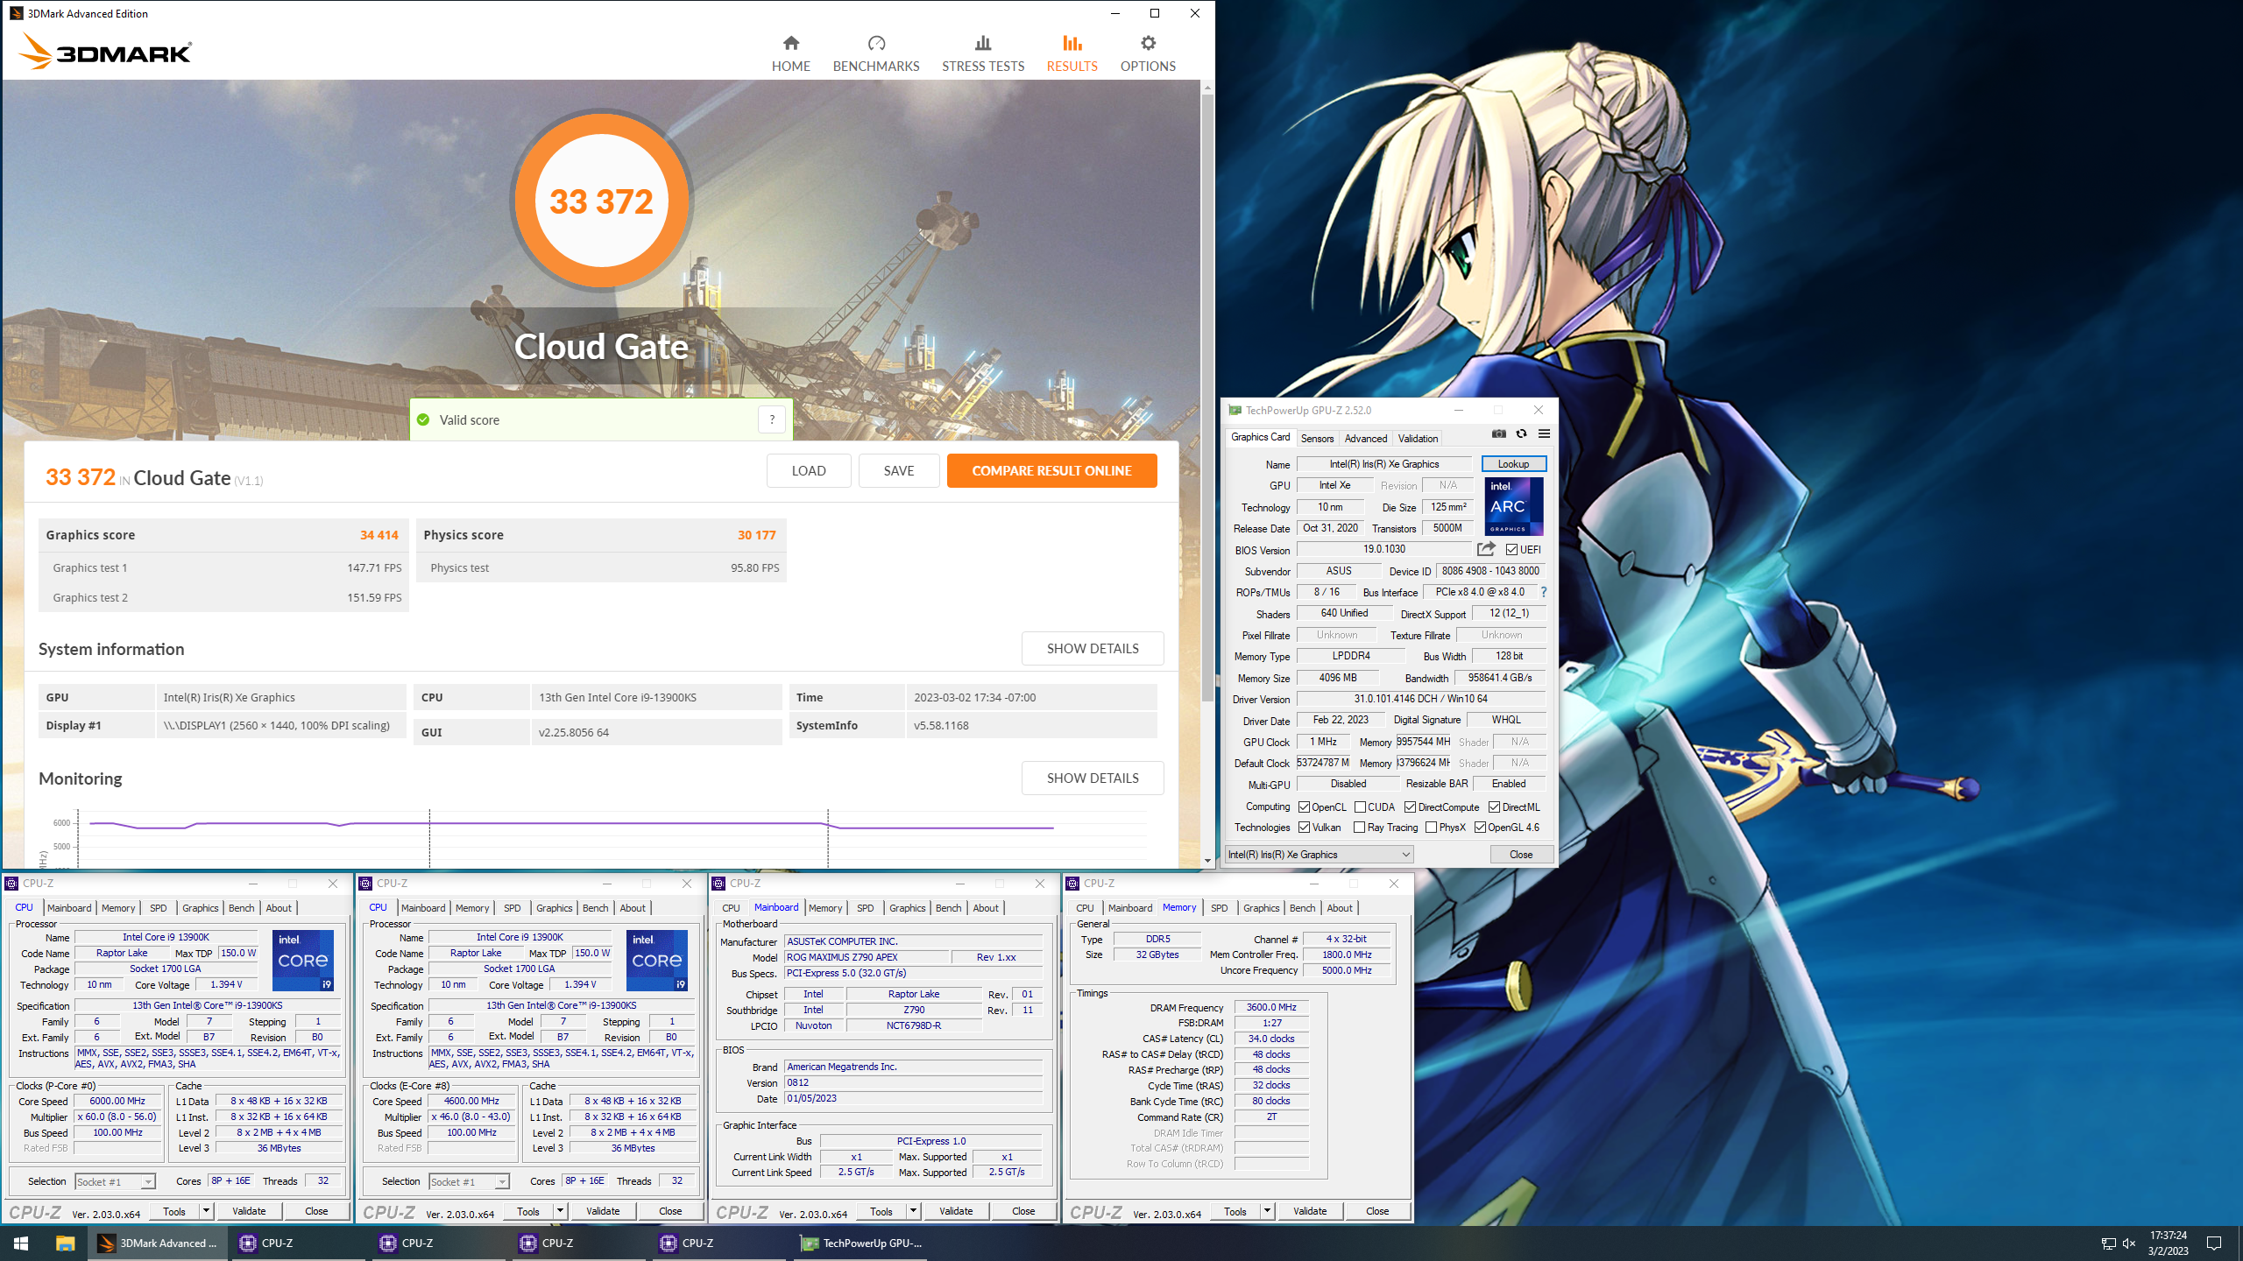
Task: Toggle the UEFI checkbox in GPU-Z
Action: tap(1512, 549)
